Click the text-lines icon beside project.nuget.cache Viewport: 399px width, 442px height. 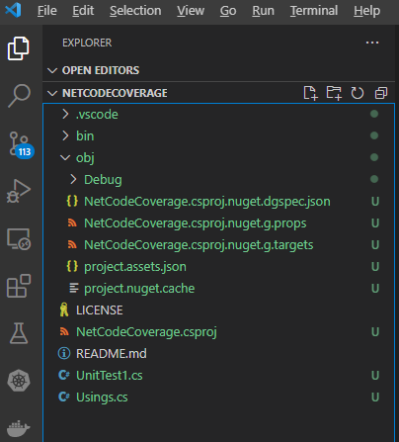pos(74,288)
